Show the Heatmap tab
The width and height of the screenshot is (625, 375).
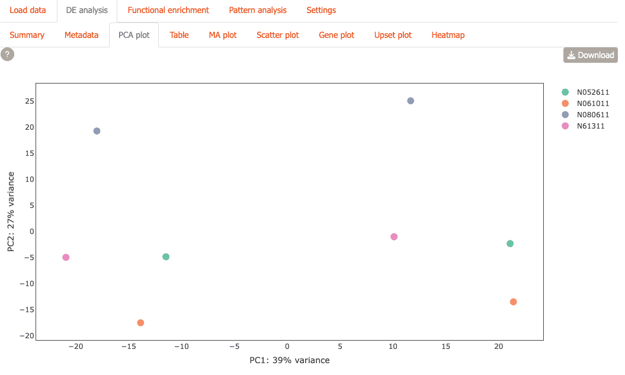point(448,35)
